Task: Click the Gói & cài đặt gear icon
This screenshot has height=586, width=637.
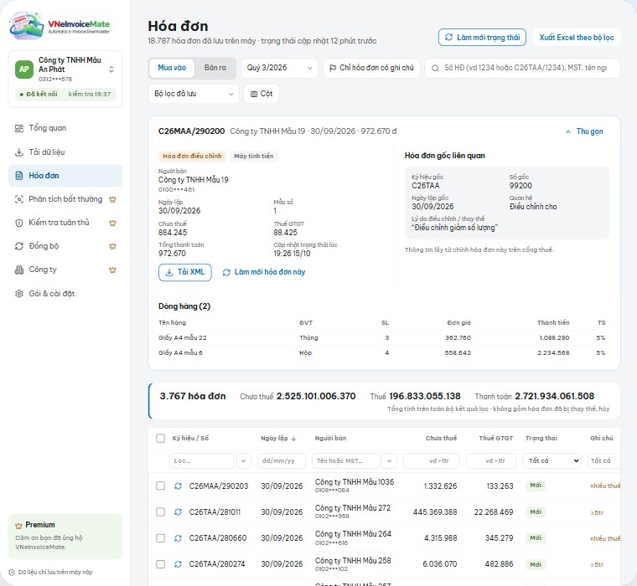Action: coord(19,293)
